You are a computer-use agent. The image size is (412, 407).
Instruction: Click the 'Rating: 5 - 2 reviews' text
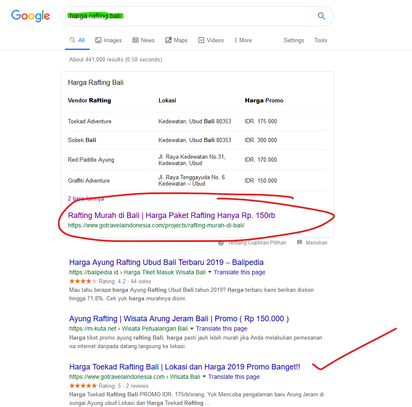coord(124,386)
